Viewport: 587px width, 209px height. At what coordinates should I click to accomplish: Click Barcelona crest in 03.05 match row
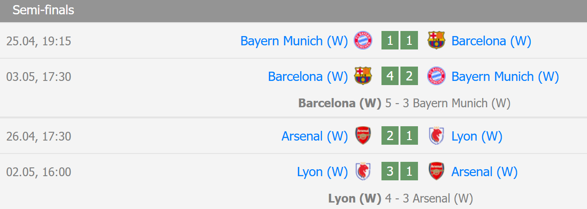[x=363, y=76]
